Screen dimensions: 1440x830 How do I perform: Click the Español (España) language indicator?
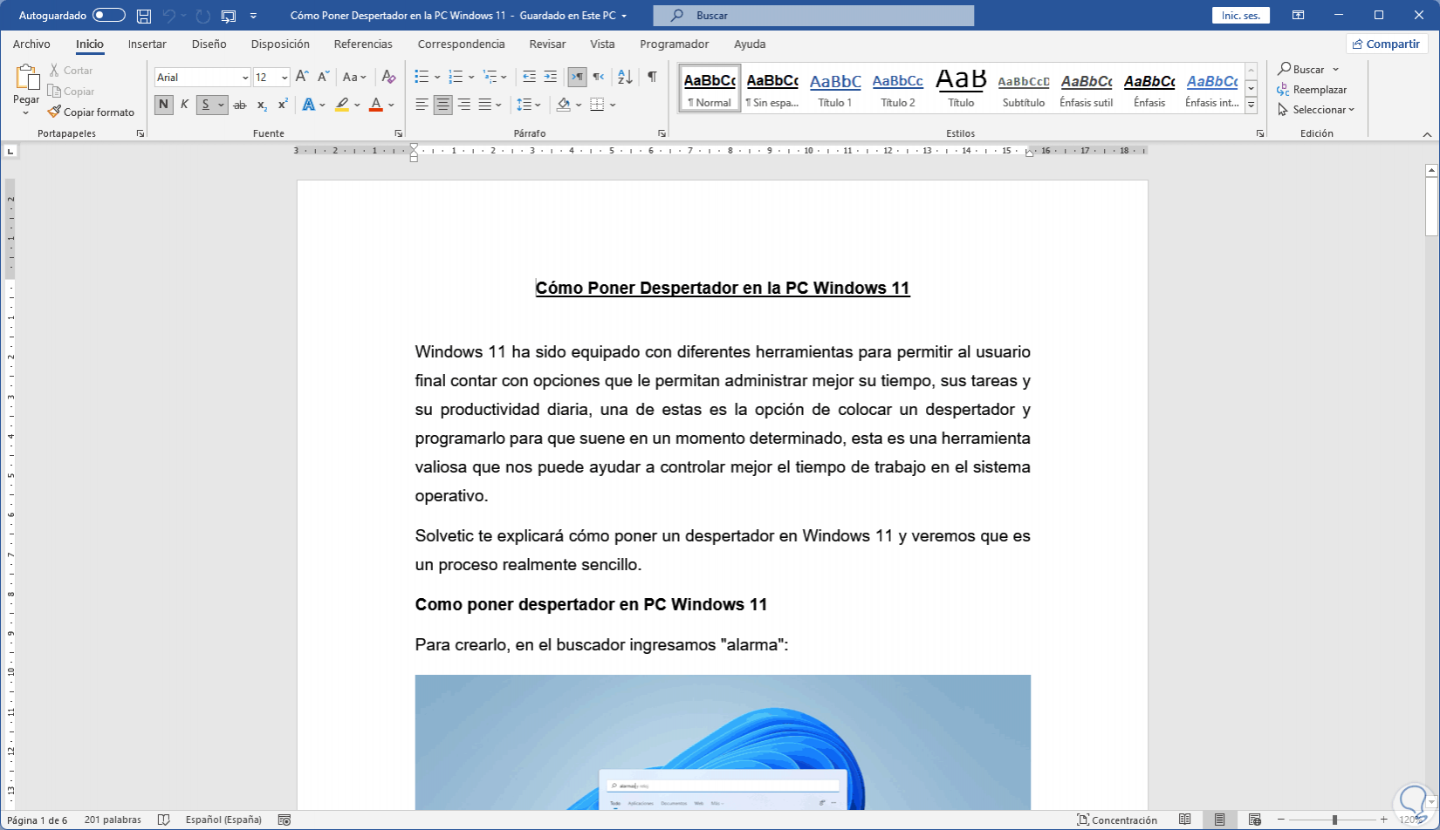tap(223, 820)
